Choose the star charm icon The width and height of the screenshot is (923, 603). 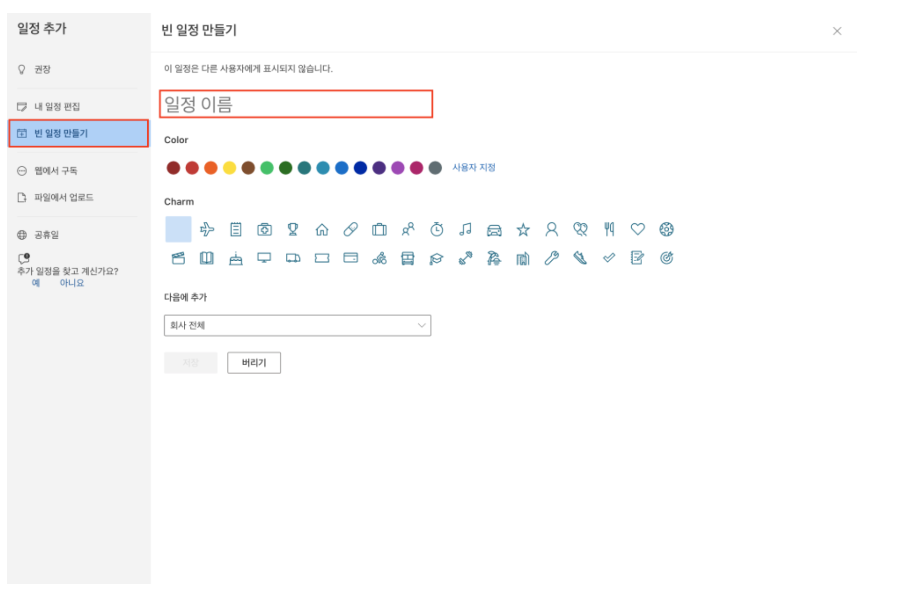pos(523,230)
